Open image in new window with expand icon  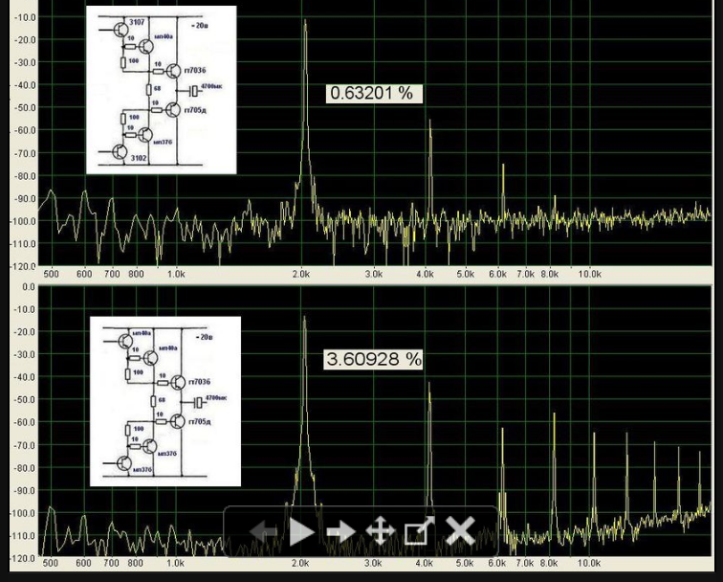coord(420,530)
